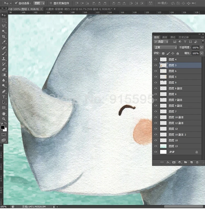
Task: Delete layer using the trash icon
Action: coord(197,162)
